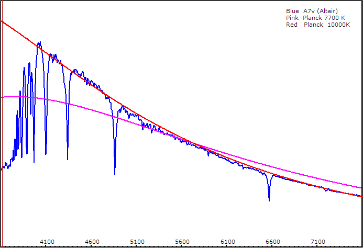Click the highest peak of the blue spectrum
Screen dimensions: 363x248
click(x=39, y=43)
